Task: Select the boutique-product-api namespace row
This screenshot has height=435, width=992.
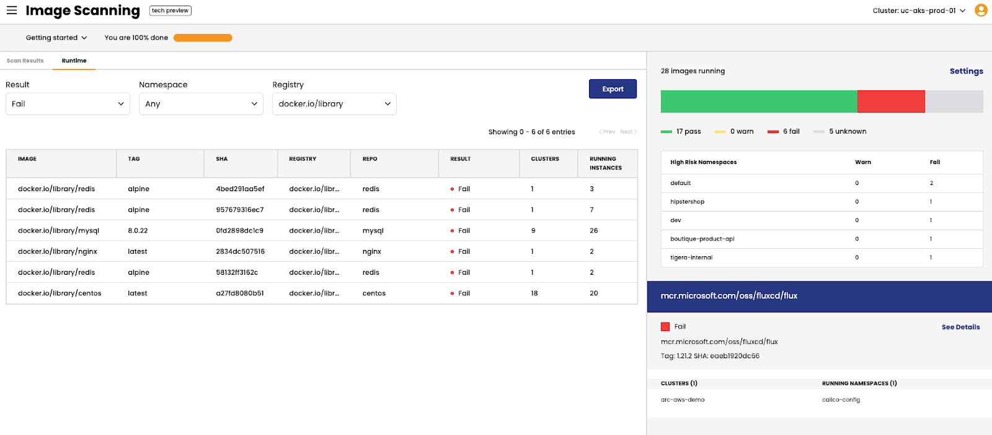Action: pos(822,239)
